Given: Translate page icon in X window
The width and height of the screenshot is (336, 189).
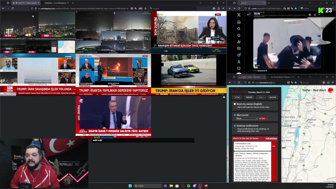Looking at the screenshot, I should coord(292,8).
